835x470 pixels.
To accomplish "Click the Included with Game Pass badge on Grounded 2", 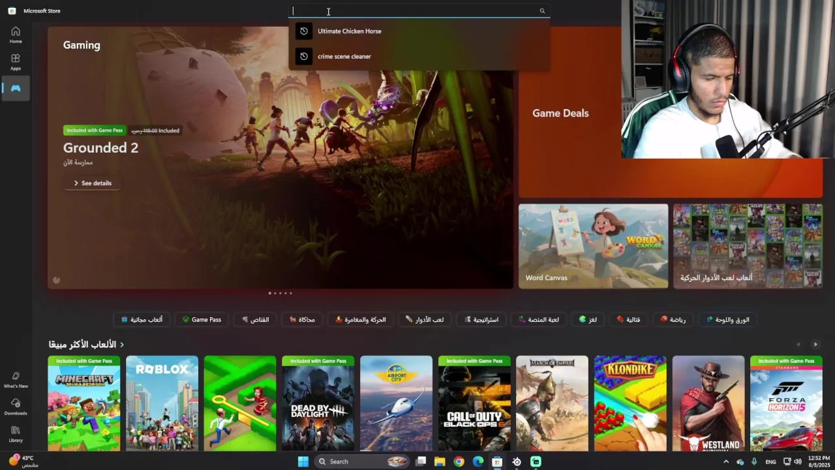I will pyautogui.click(x=95, y=131).
